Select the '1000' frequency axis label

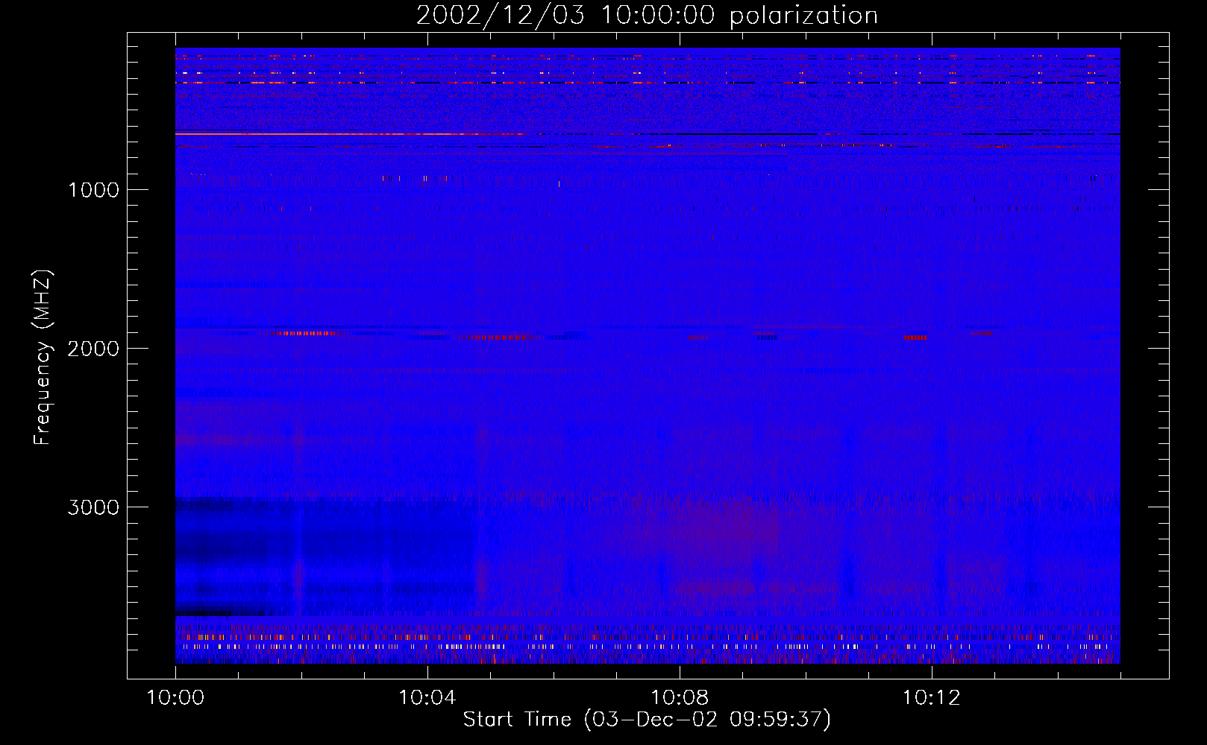[93, 190]
